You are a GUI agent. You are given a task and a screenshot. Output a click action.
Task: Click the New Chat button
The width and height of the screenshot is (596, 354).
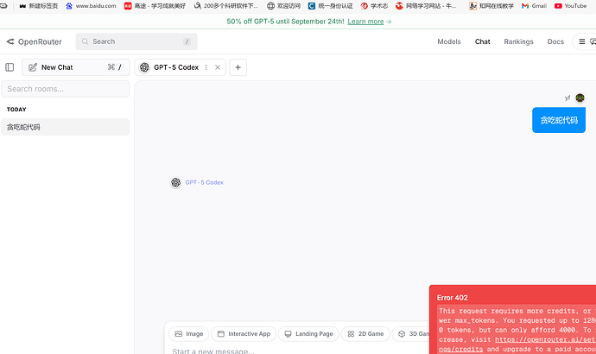pos(76,67)
